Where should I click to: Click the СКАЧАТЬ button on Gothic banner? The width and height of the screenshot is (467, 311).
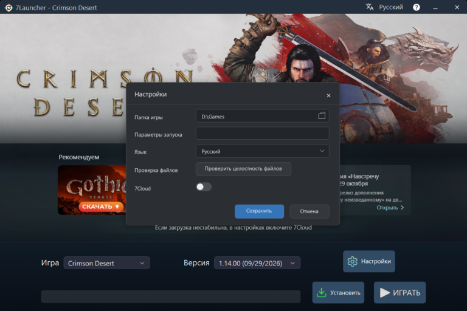(x=102, y=207)
